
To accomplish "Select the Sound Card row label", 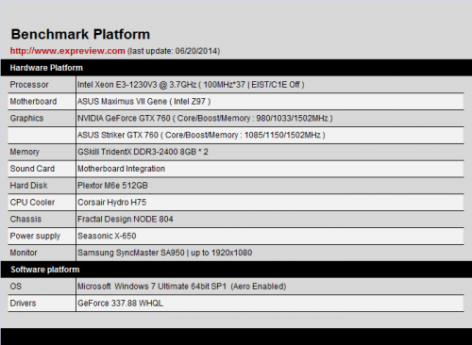I will pyautogui.click(x=32, y=169).
